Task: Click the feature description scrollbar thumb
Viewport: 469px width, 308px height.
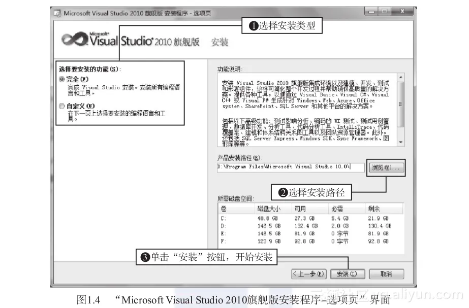Action: pyautogui.click(x=401, y=104)
